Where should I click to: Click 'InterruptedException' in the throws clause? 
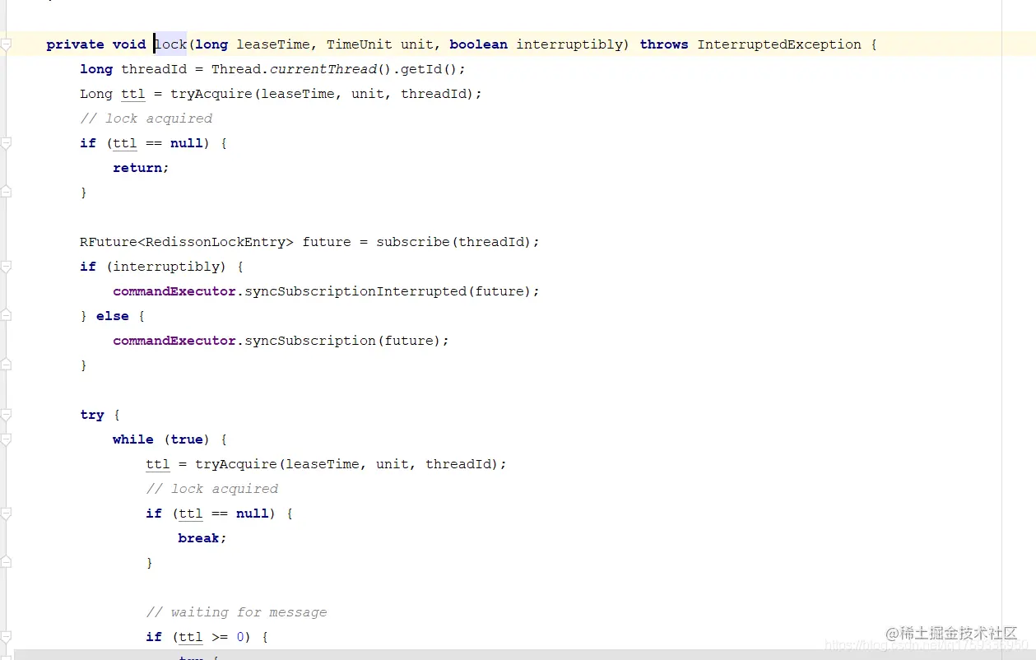(x=779, y=44)
